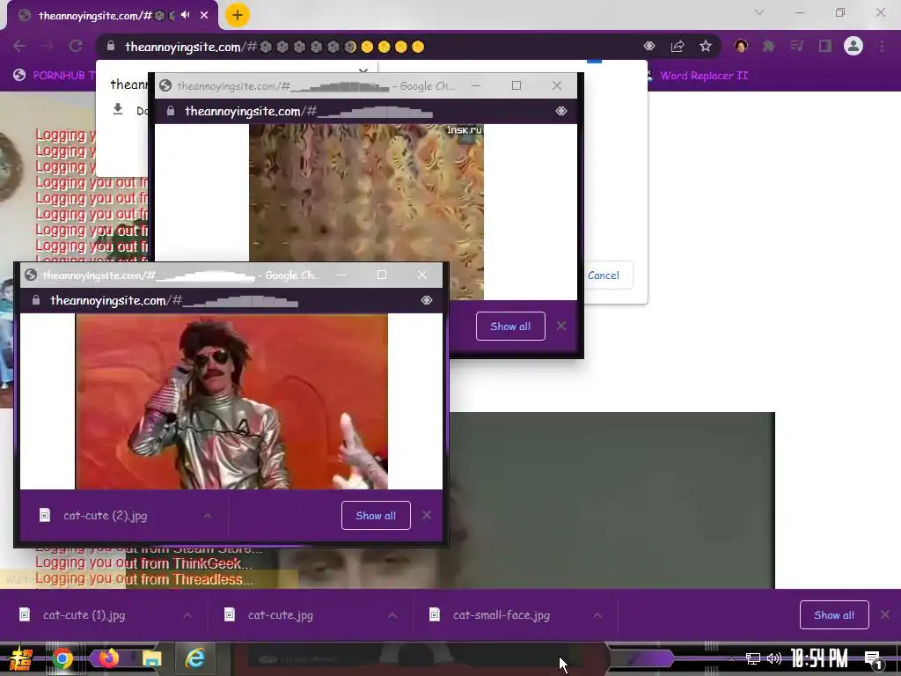Click the diamond icon in the top popup's address bar
The height and width of the screenshot is (676, 901).
[561, 111]
